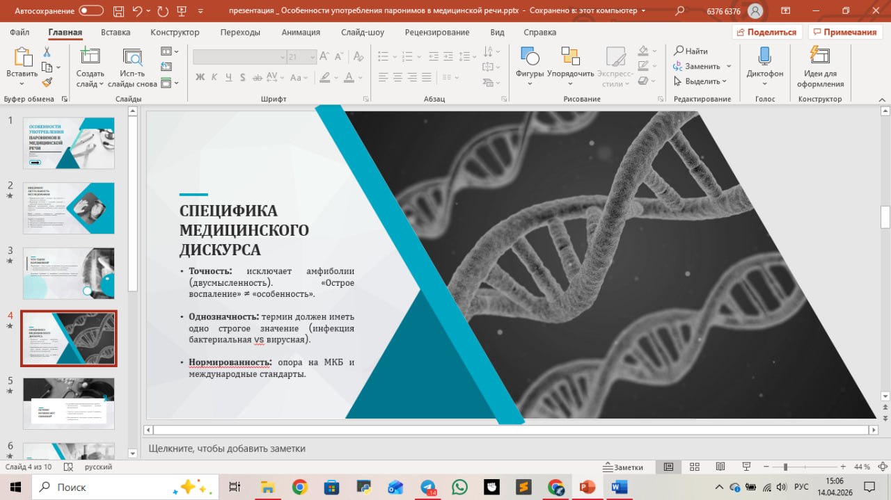Viewport: 891px width, 500px height.
Task: Open the font size dropdown
Action: click(x=313, y=57)
